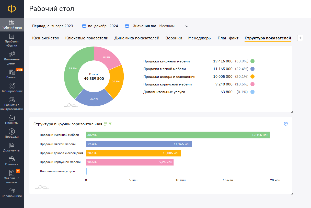Image resolution: width=311 pixels, height=208 pixels.
Task: Add new dashboard tab with plus
Action: [x=300, y=38]
